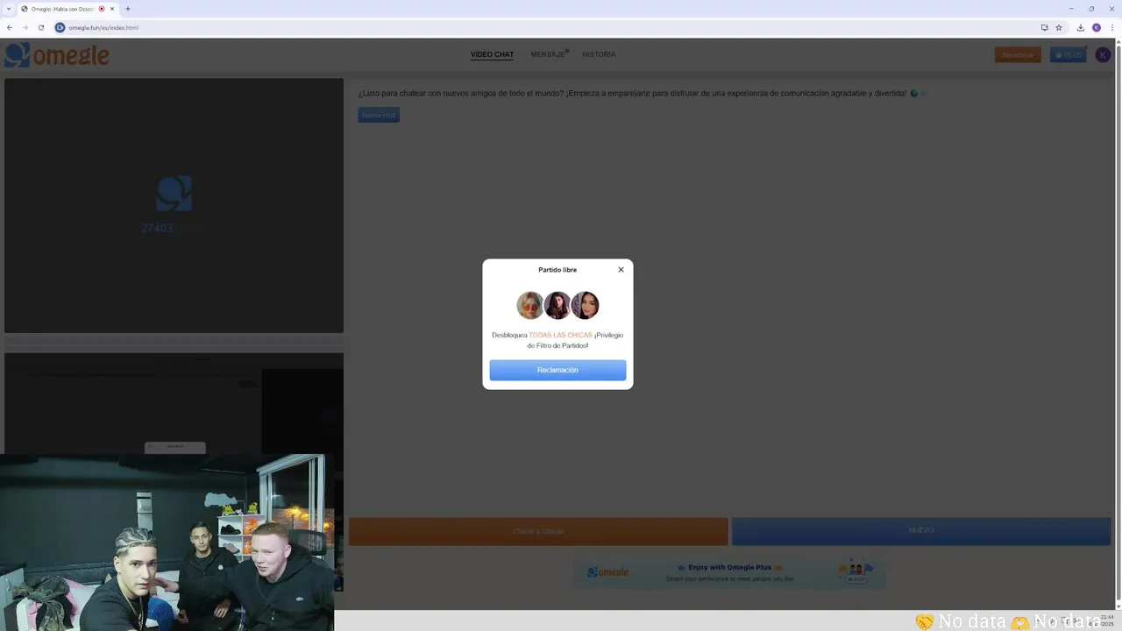The width and height of the screenshot is (1122, 631).
Task: Open the browser downloads
Action: [x=1080, y=27]
